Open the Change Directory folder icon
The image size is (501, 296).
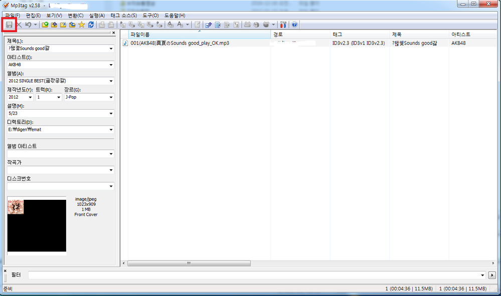coord(44,25)
